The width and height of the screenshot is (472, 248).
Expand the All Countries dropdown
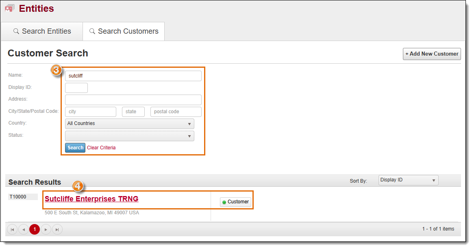[129, 124]
